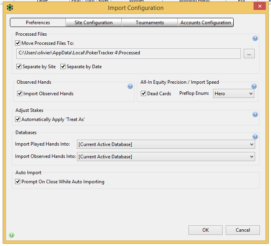This screenshot has height=246, width=271.
Task: Click the help icon in Observed Hands section
Action: pyautogui.click(x=130, y=86)
